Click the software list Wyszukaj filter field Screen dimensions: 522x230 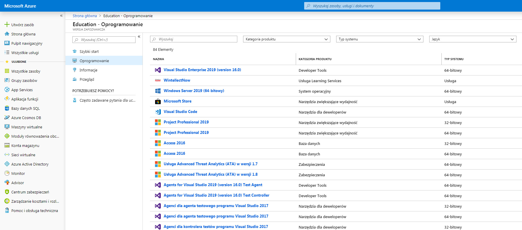click(194, 39)
